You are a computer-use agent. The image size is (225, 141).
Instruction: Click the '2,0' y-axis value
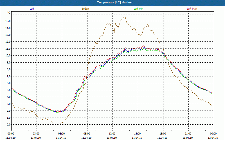[8, 111]
